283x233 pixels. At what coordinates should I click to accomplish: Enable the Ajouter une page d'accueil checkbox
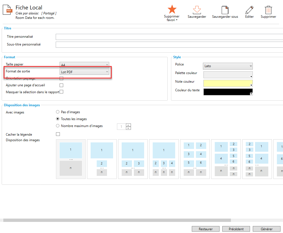62,85
